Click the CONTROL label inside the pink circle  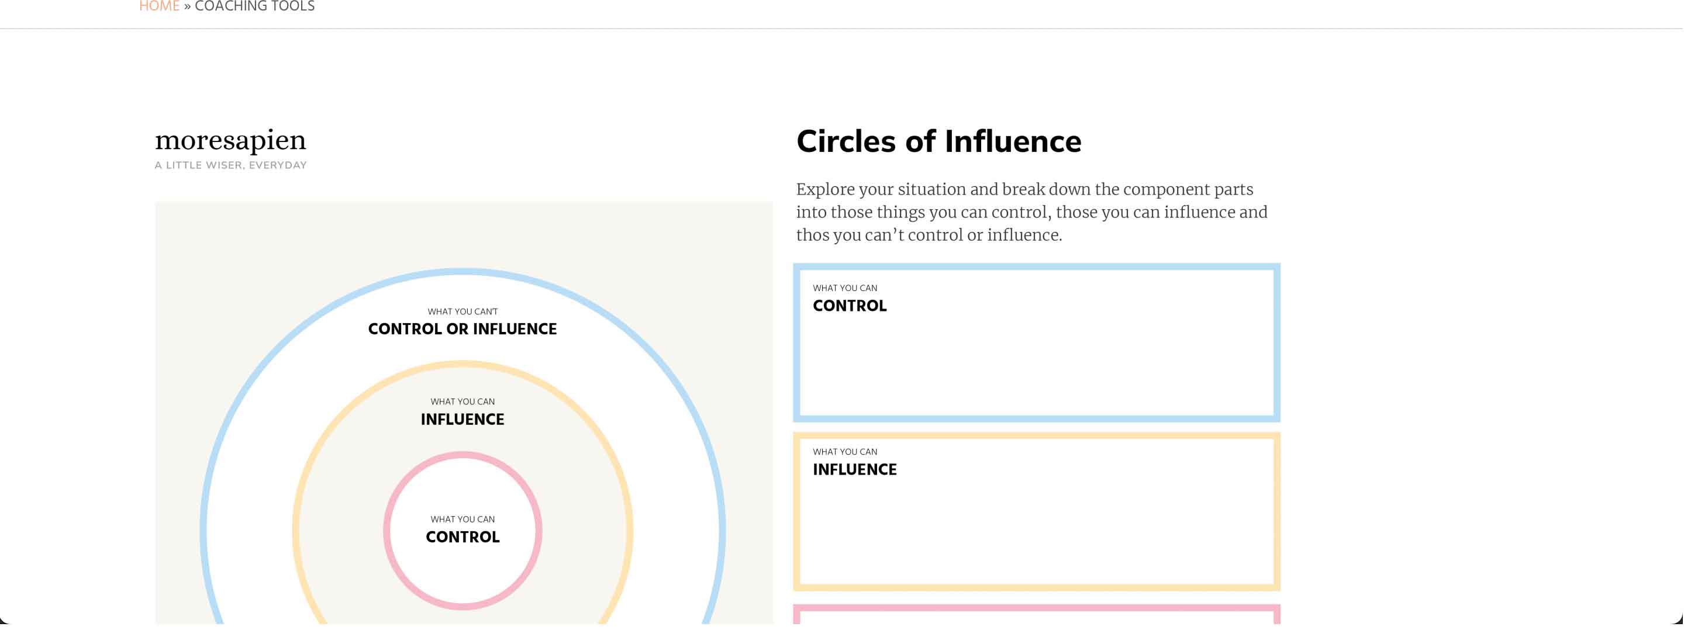tap(463, 537)
